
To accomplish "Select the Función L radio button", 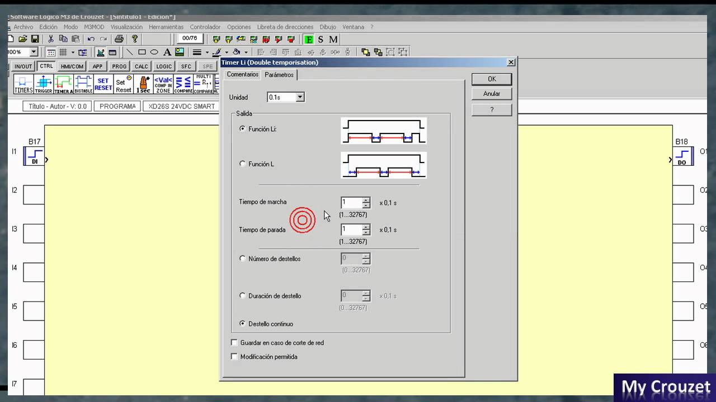I will coord(242,164).
